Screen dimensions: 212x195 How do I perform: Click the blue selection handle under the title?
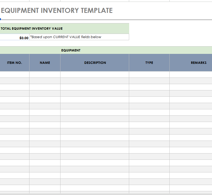click(1, 19)
